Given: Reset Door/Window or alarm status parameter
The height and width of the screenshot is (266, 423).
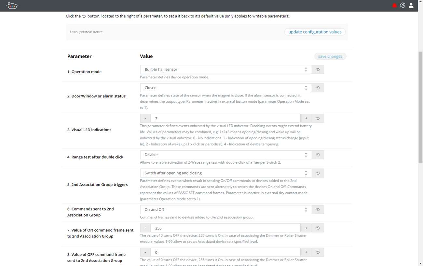Looking at the screenshot, I should pyautogui.click(x=318, y=88).
